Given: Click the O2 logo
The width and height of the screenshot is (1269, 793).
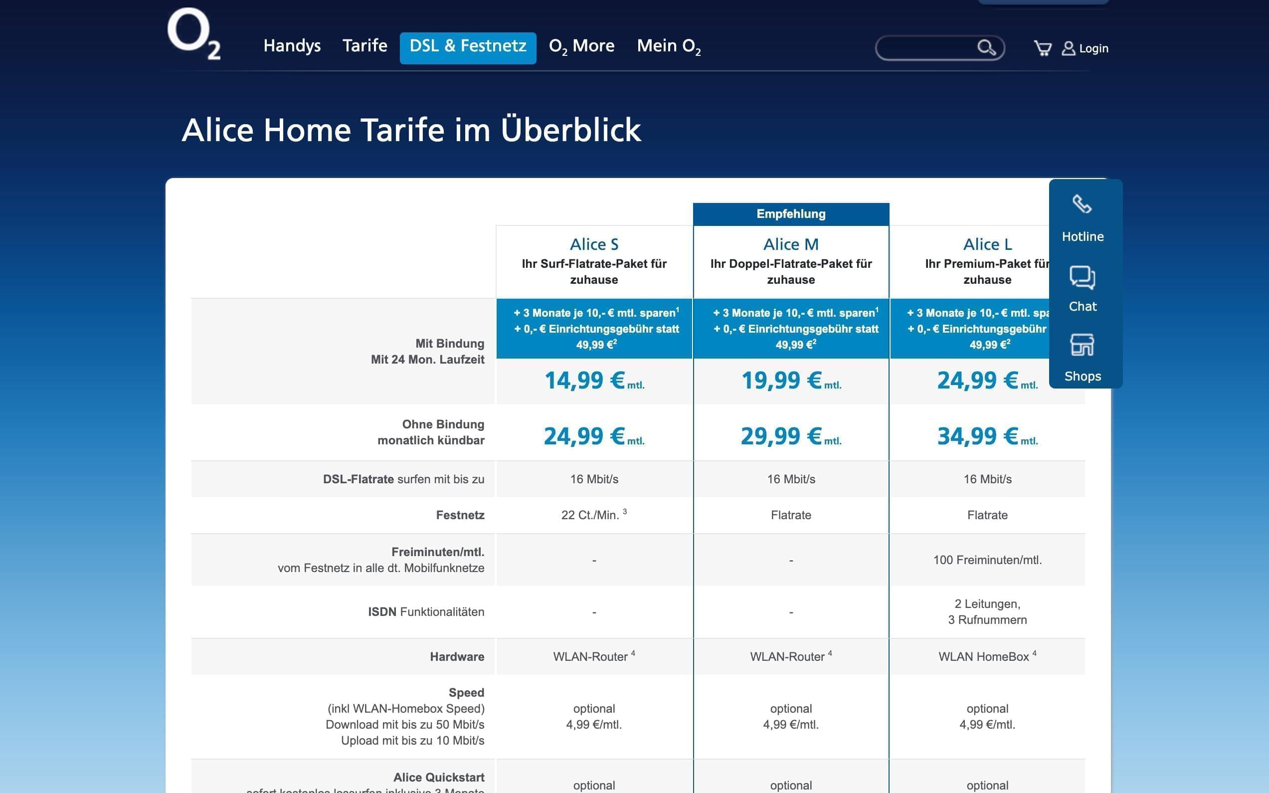Looking at the screenshot, I should [x=194, y=33].
